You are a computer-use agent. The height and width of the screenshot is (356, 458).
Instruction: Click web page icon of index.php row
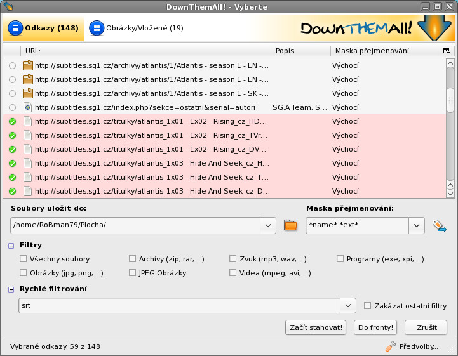(27, 107)
